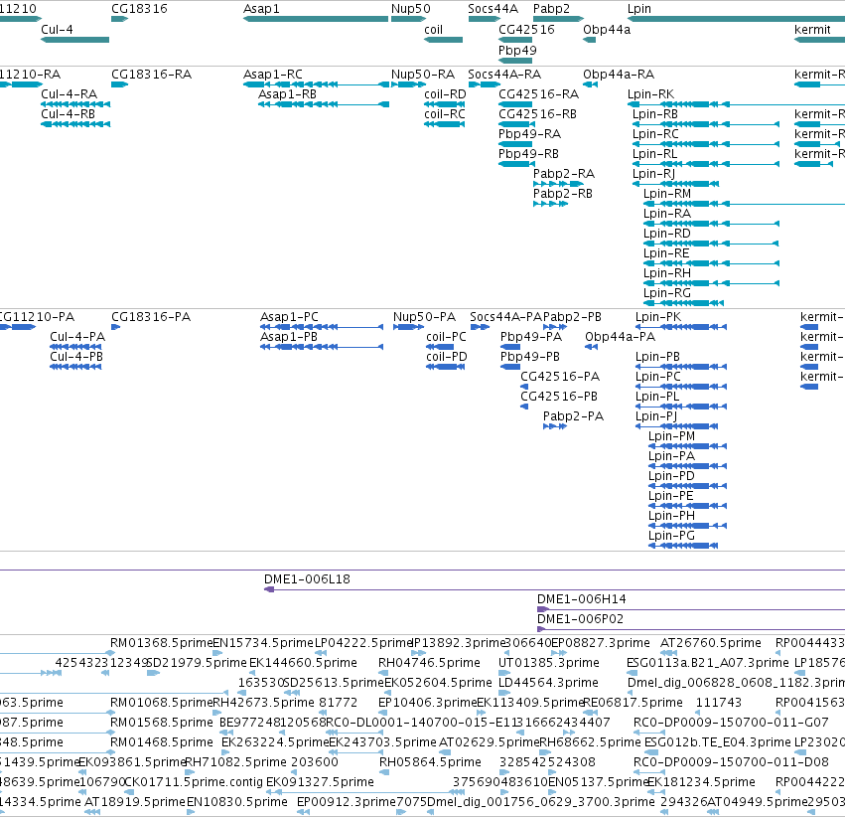Click transcript Obp44a-RA
Viewport: 845px width, 817px height.
[590, 84]
